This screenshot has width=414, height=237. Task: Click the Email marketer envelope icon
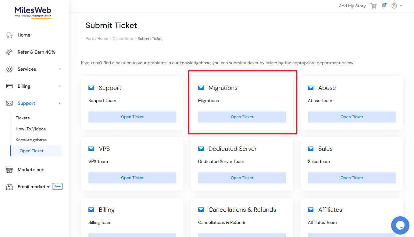(9, 186)
